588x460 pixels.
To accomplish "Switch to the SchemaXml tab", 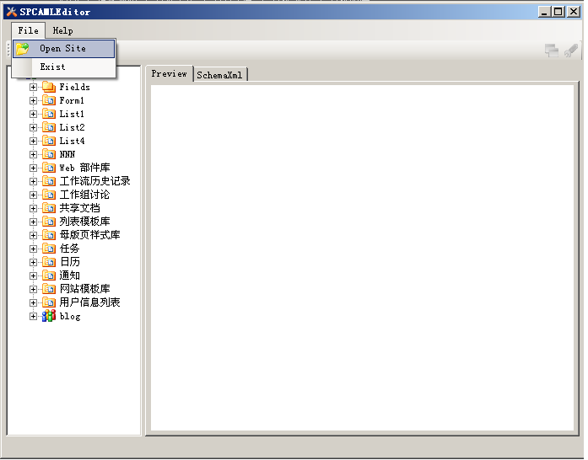I will pyautogui.click(x=219, y=75).
